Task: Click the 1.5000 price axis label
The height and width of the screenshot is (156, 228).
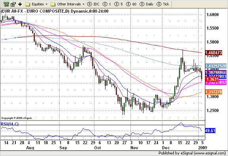Action: point(213,42)
